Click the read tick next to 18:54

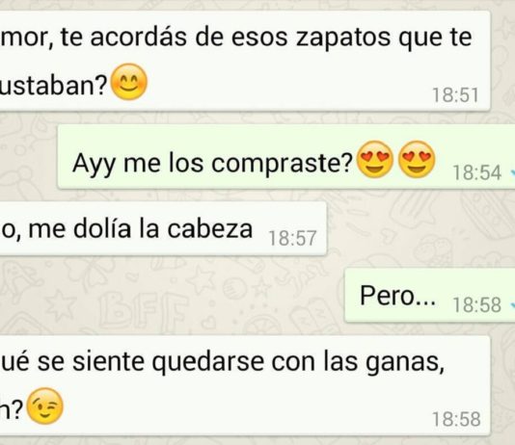click(512, 172)
